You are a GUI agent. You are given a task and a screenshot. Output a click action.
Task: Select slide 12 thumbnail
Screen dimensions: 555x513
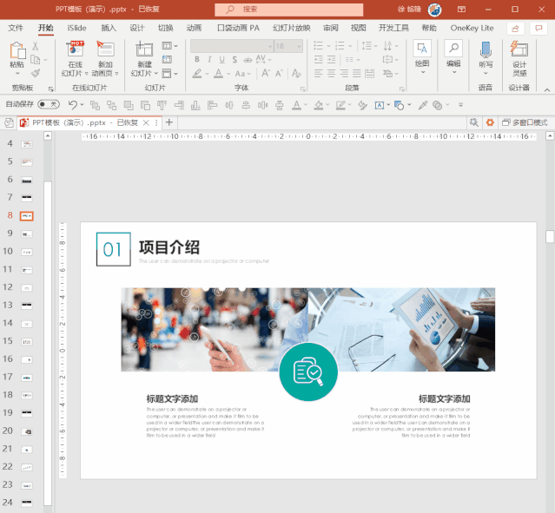[x=27, y=287]
